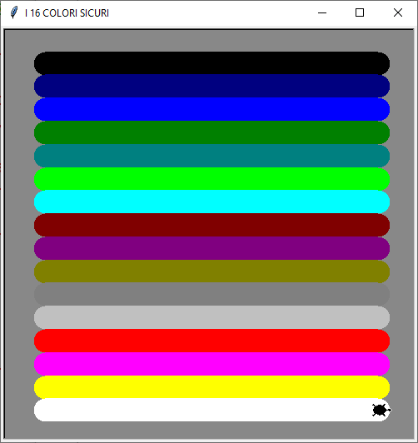Image resolution: width=418 pixels, height=443 pixels.
Task: Click the dark green stripe
Action: [x=211, y=132]
